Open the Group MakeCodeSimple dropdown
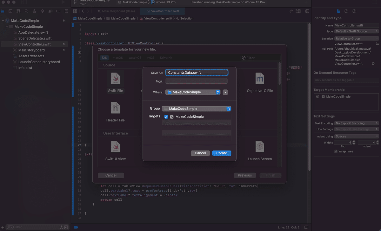Image resolution: width=381 pixels, height=231 pixels. (x=196, y=109)
